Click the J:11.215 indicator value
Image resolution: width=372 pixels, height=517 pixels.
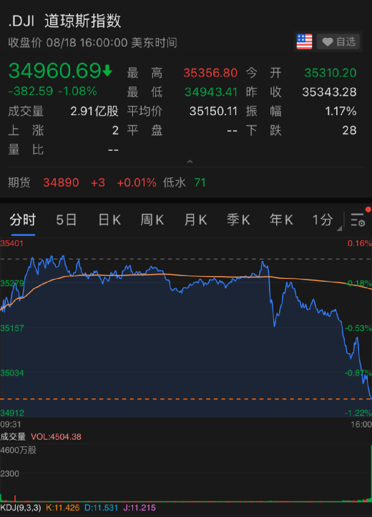(x=139, y=508)
